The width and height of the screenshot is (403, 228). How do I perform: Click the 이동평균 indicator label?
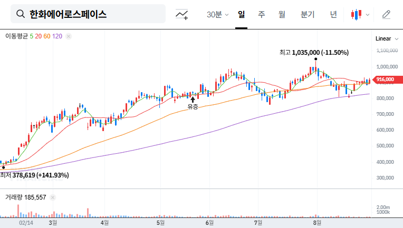[16, 36]
